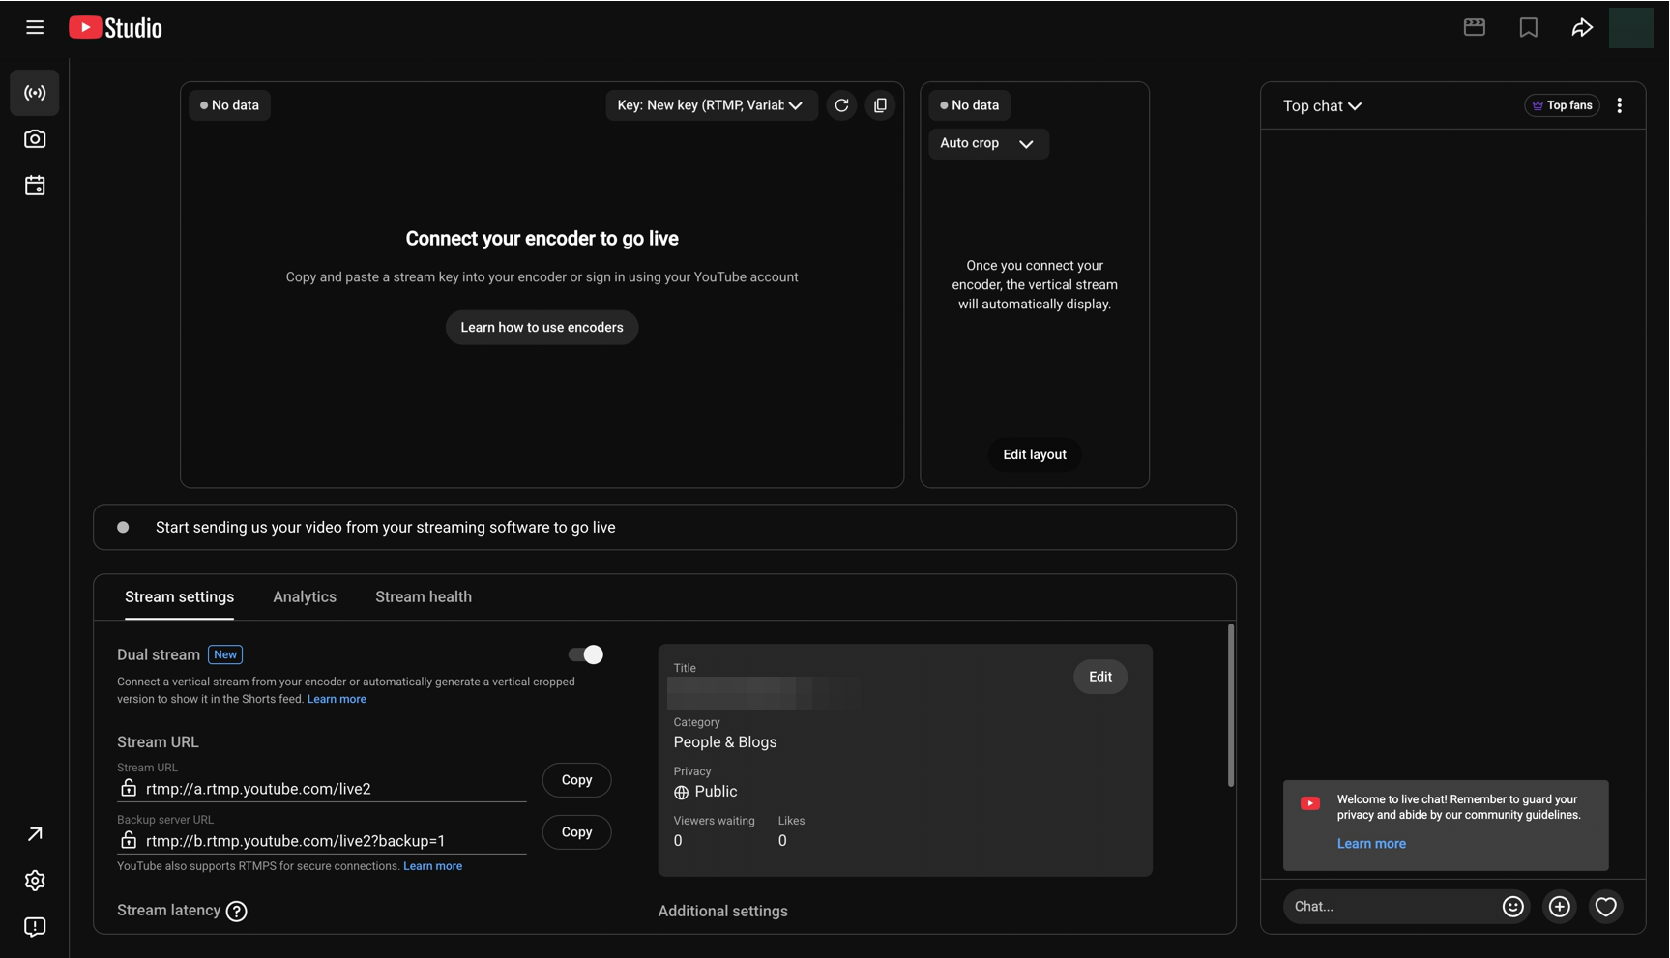Expand the Top chat dropdown

[x=1322, y=106]
